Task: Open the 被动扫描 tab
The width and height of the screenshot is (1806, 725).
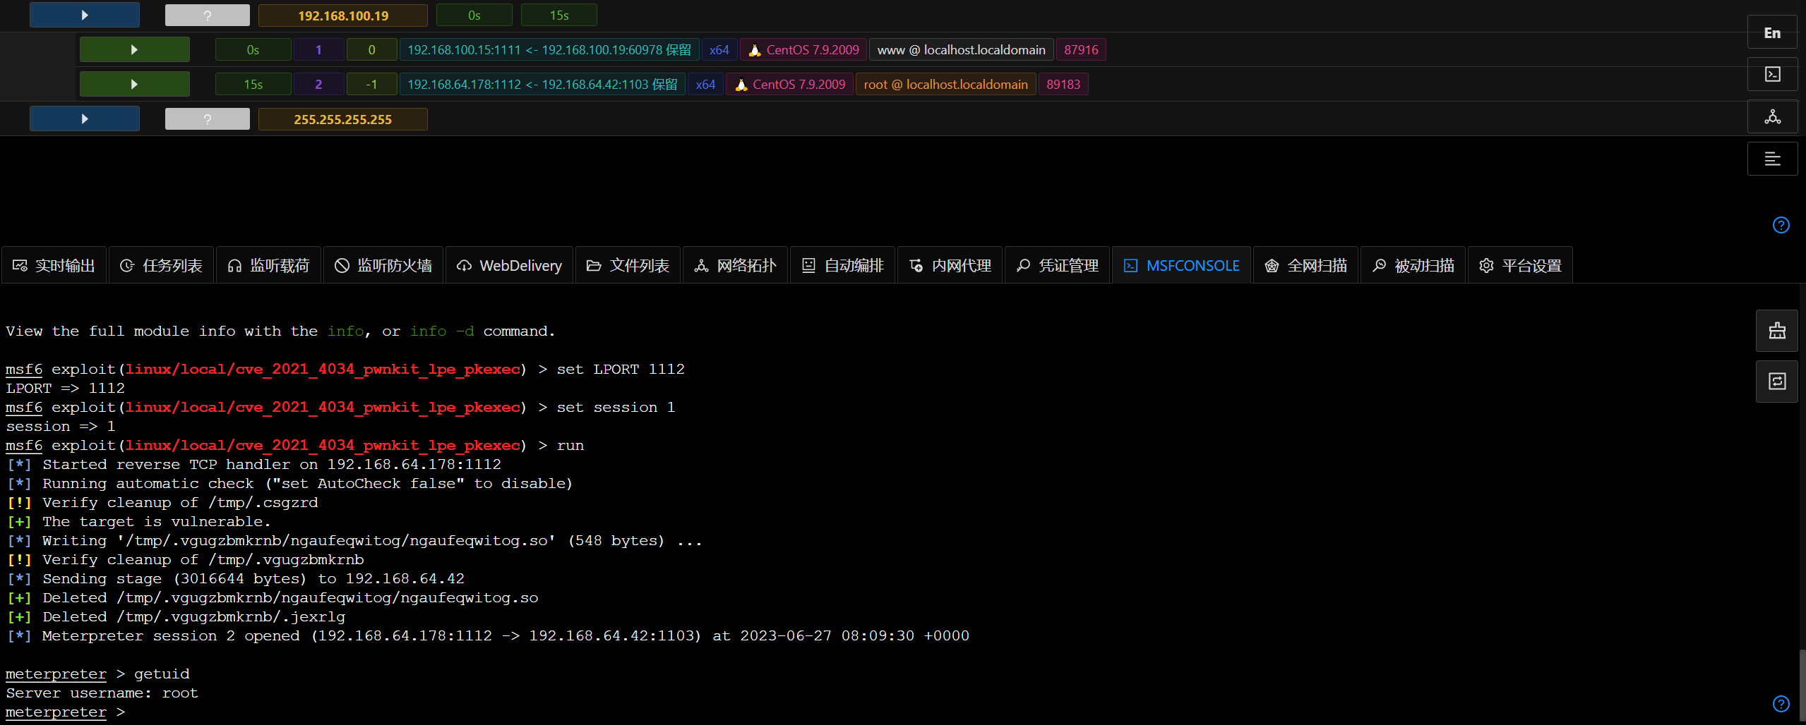Action: click(1413, 265)
